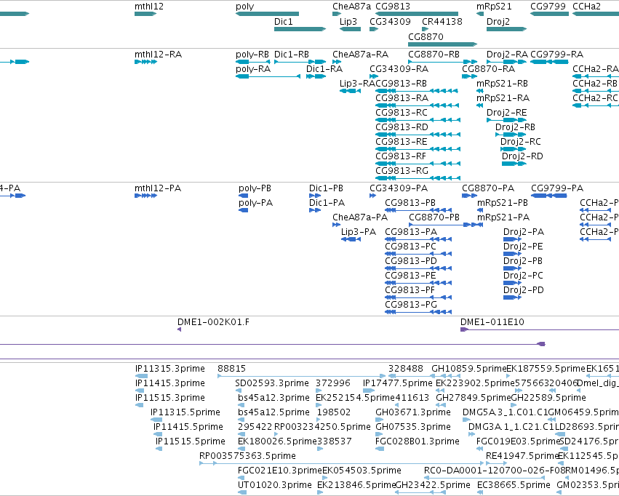Select transcript CG8870-RB
This screenshot has width=619, height=496.
[442, 62]
